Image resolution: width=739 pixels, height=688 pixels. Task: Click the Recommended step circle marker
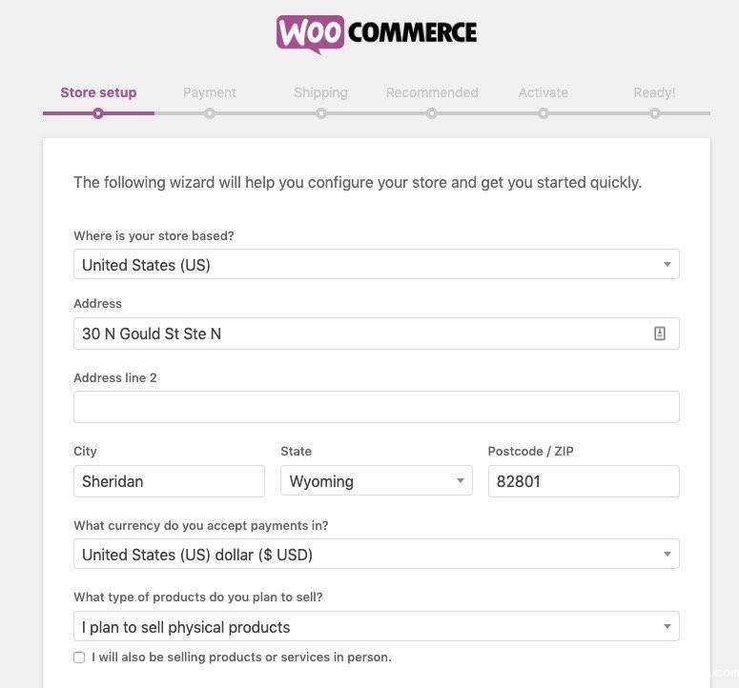coord(432,113)
